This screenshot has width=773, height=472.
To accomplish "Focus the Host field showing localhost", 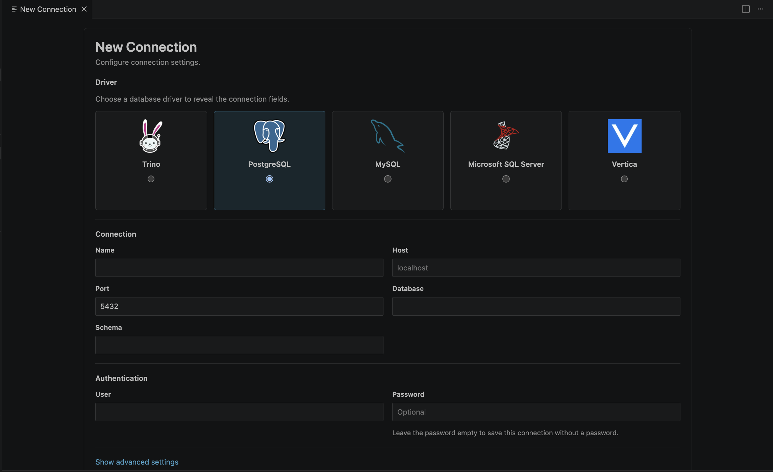I will [x=536, y=268].
